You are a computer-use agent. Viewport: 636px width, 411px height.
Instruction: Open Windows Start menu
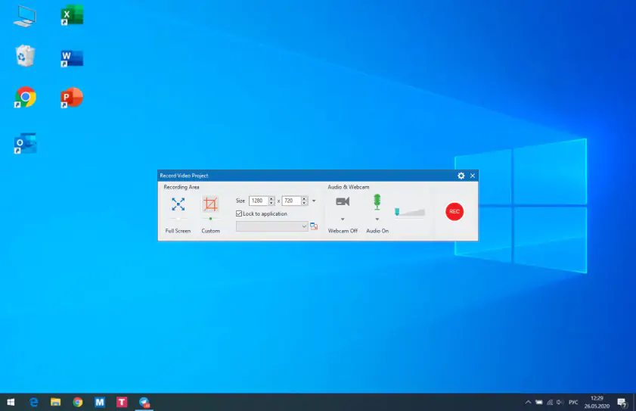click(11, 402)
